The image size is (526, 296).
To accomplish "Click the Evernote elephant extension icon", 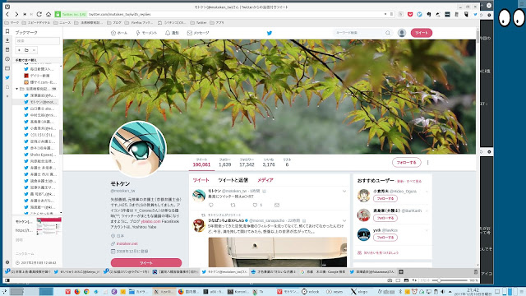I will point(429,15).
